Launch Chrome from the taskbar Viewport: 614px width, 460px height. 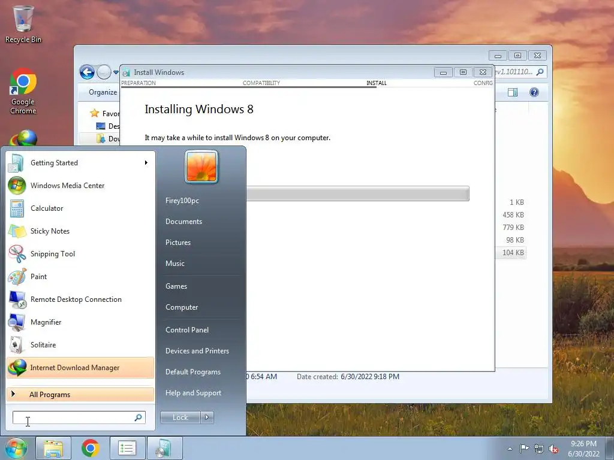point(91,448)
